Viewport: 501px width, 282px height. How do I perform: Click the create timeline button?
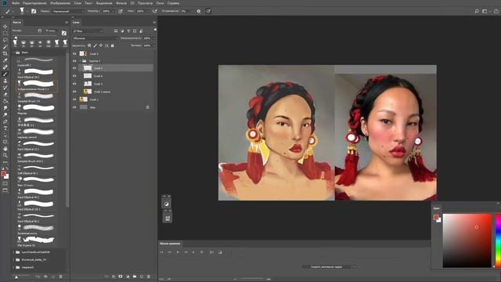coord(326,266)
